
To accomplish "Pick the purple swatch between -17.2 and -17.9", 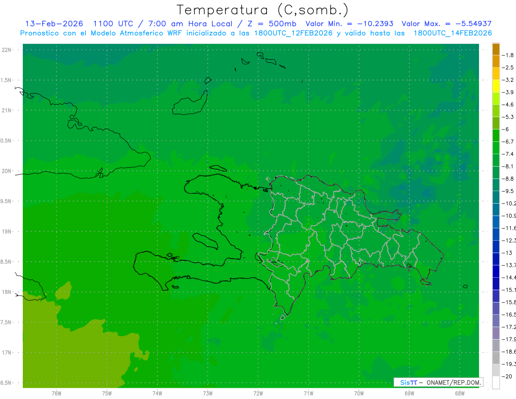I will coord(496,333).
